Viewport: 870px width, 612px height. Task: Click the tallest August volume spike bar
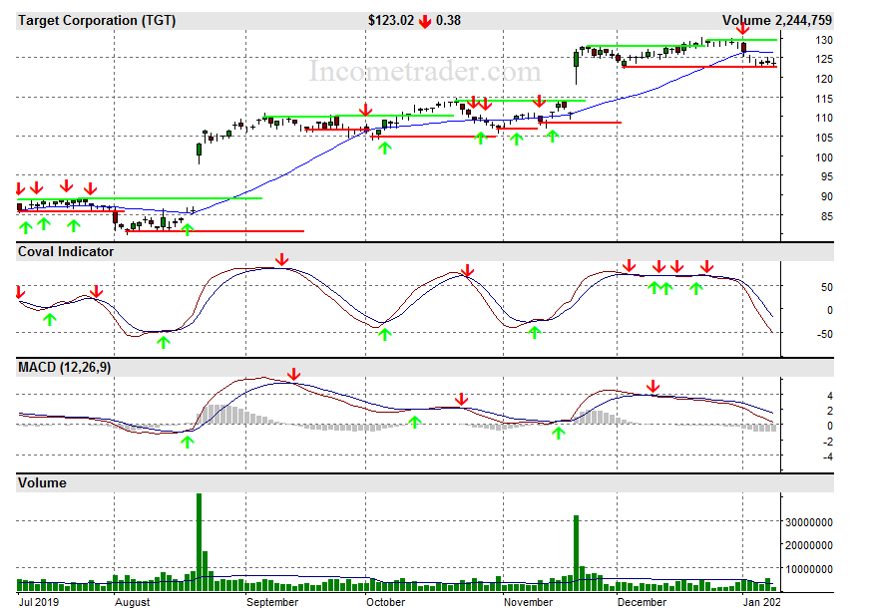click(200, 542)
